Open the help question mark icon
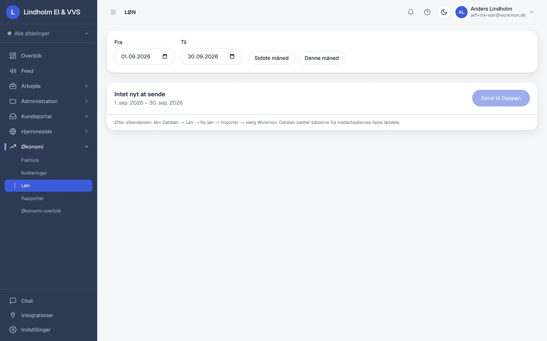Image resolution: width=547 pixels, height=341 pixels. click(427, 12)
